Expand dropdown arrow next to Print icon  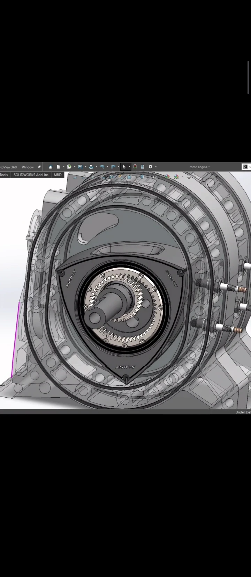click(96, 167)
